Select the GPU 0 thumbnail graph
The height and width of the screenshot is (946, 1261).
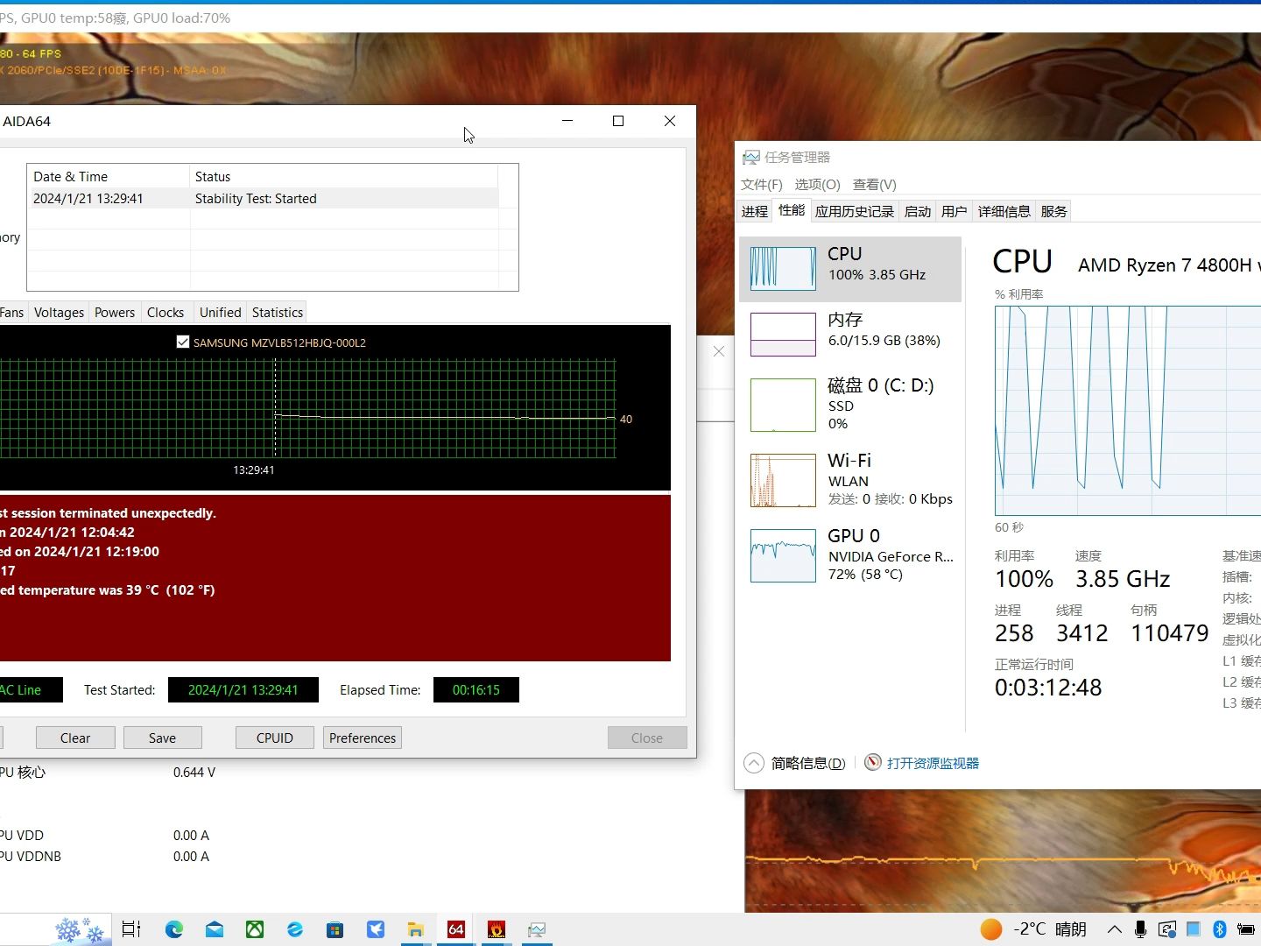783,555
